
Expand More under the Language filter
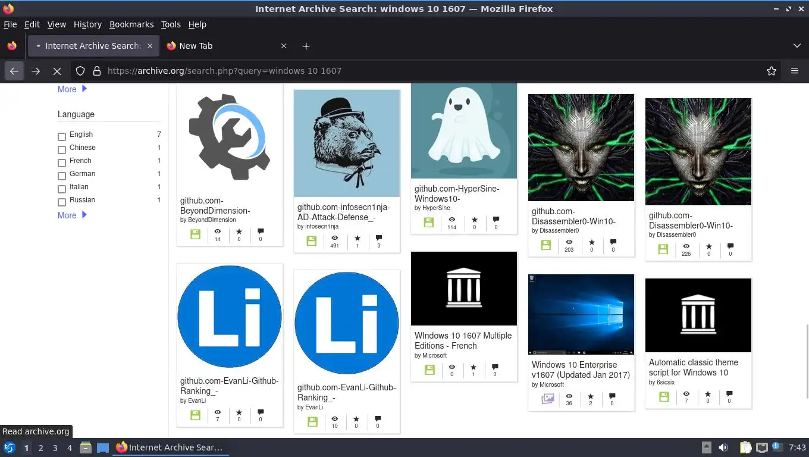coord(72,215)
